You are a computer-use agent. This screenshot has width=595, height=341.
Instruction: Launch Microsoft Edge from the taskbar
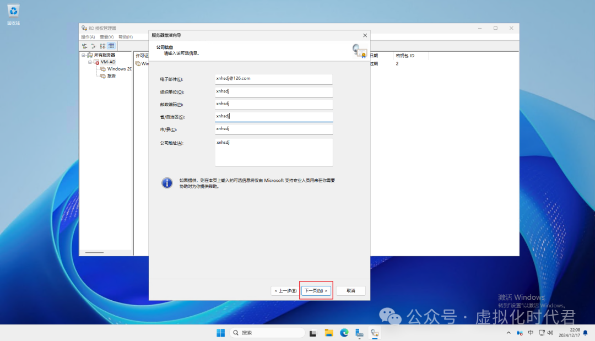344,333
